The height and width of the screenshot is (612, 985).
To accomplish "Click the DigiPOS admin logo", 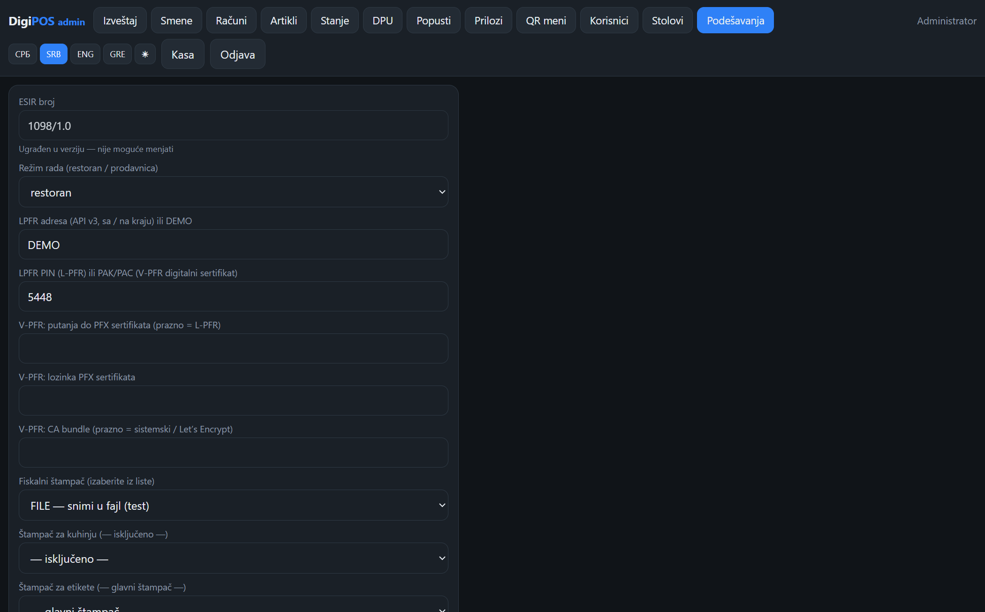I will (x=47, y=21).
